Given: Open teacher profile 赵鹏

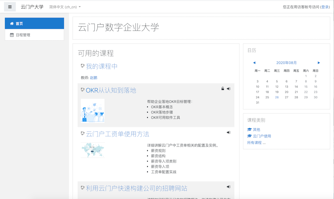Looking at the screenshot, I should click(94, 78).
